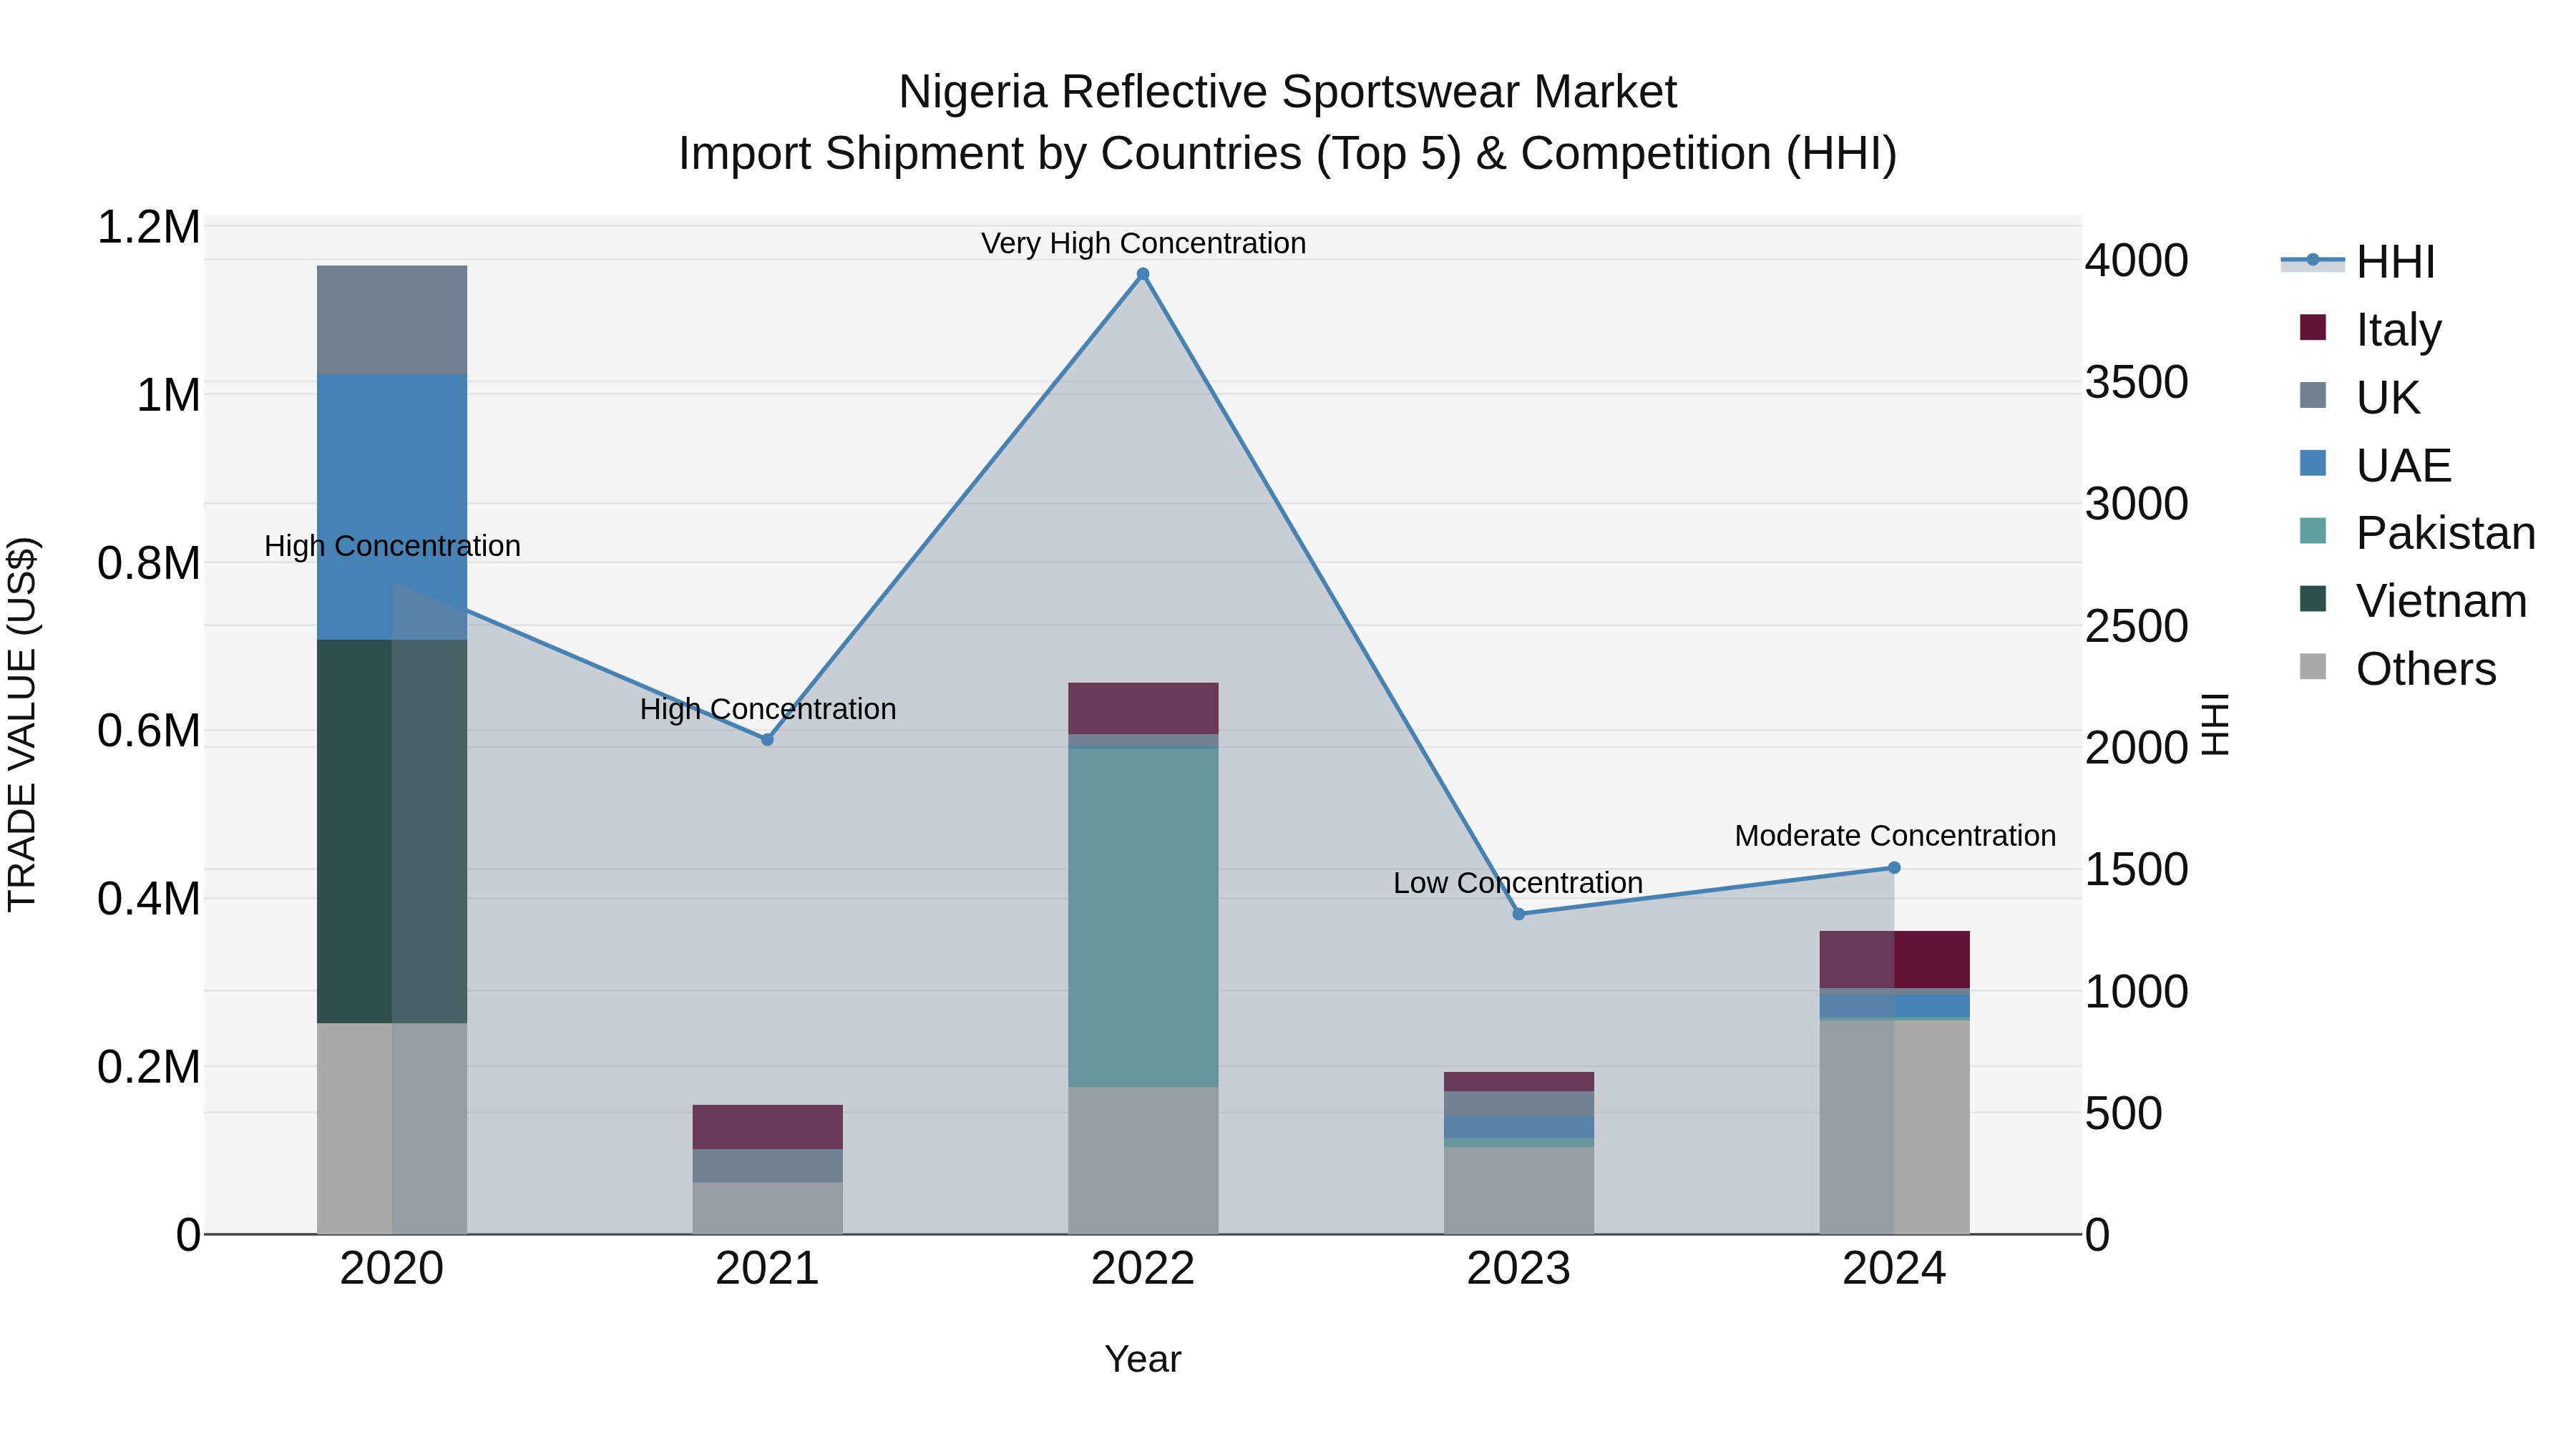2576x1449 pixels.
Task: Select the Vietnam segment of the 2020 bar
Action: coord(392,831)
